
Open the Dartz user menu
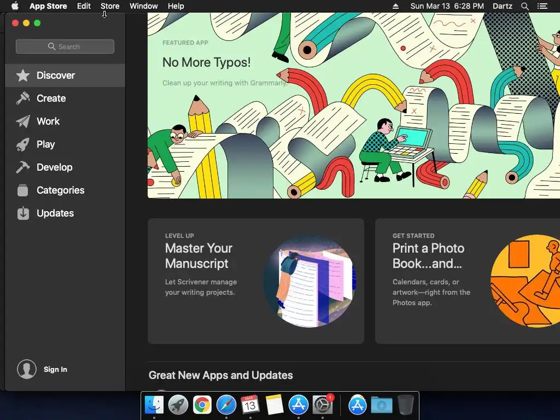pos(502,6)
